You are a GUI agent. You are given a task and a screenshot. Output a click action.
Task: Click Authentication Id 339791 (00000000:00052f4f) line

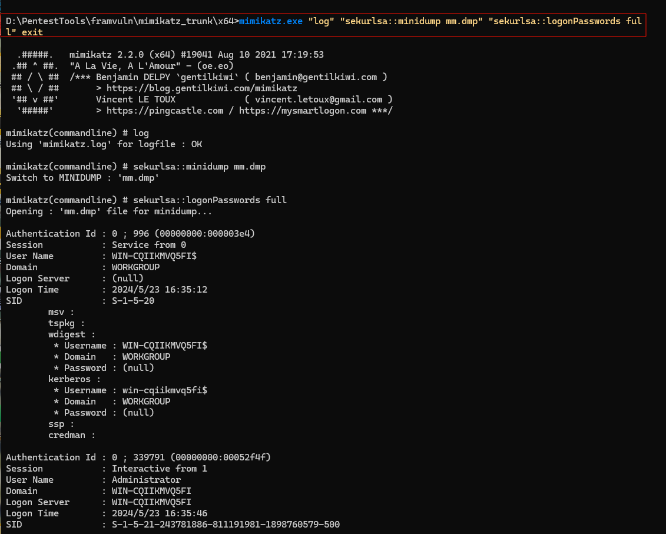pyautogui.click(x=138, y=457)
